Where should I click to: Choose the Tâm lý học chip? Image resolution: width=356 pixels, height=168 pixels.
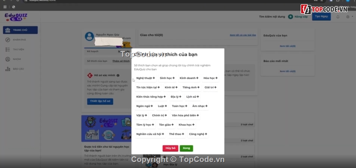[x=145, y=125]
